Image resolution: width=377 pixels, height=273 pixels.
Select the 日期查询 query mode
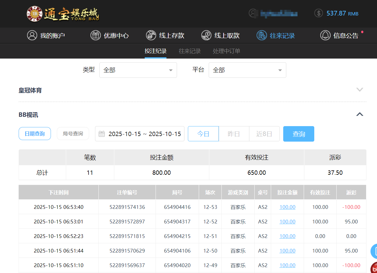click(x=34, y=134)
